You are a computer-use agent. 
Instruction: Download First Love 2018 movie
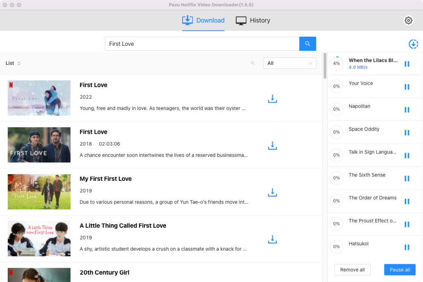272,146
